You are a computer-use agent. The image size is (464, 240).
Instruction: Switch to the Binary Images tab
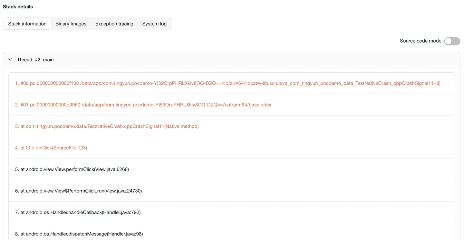[71, 24]
